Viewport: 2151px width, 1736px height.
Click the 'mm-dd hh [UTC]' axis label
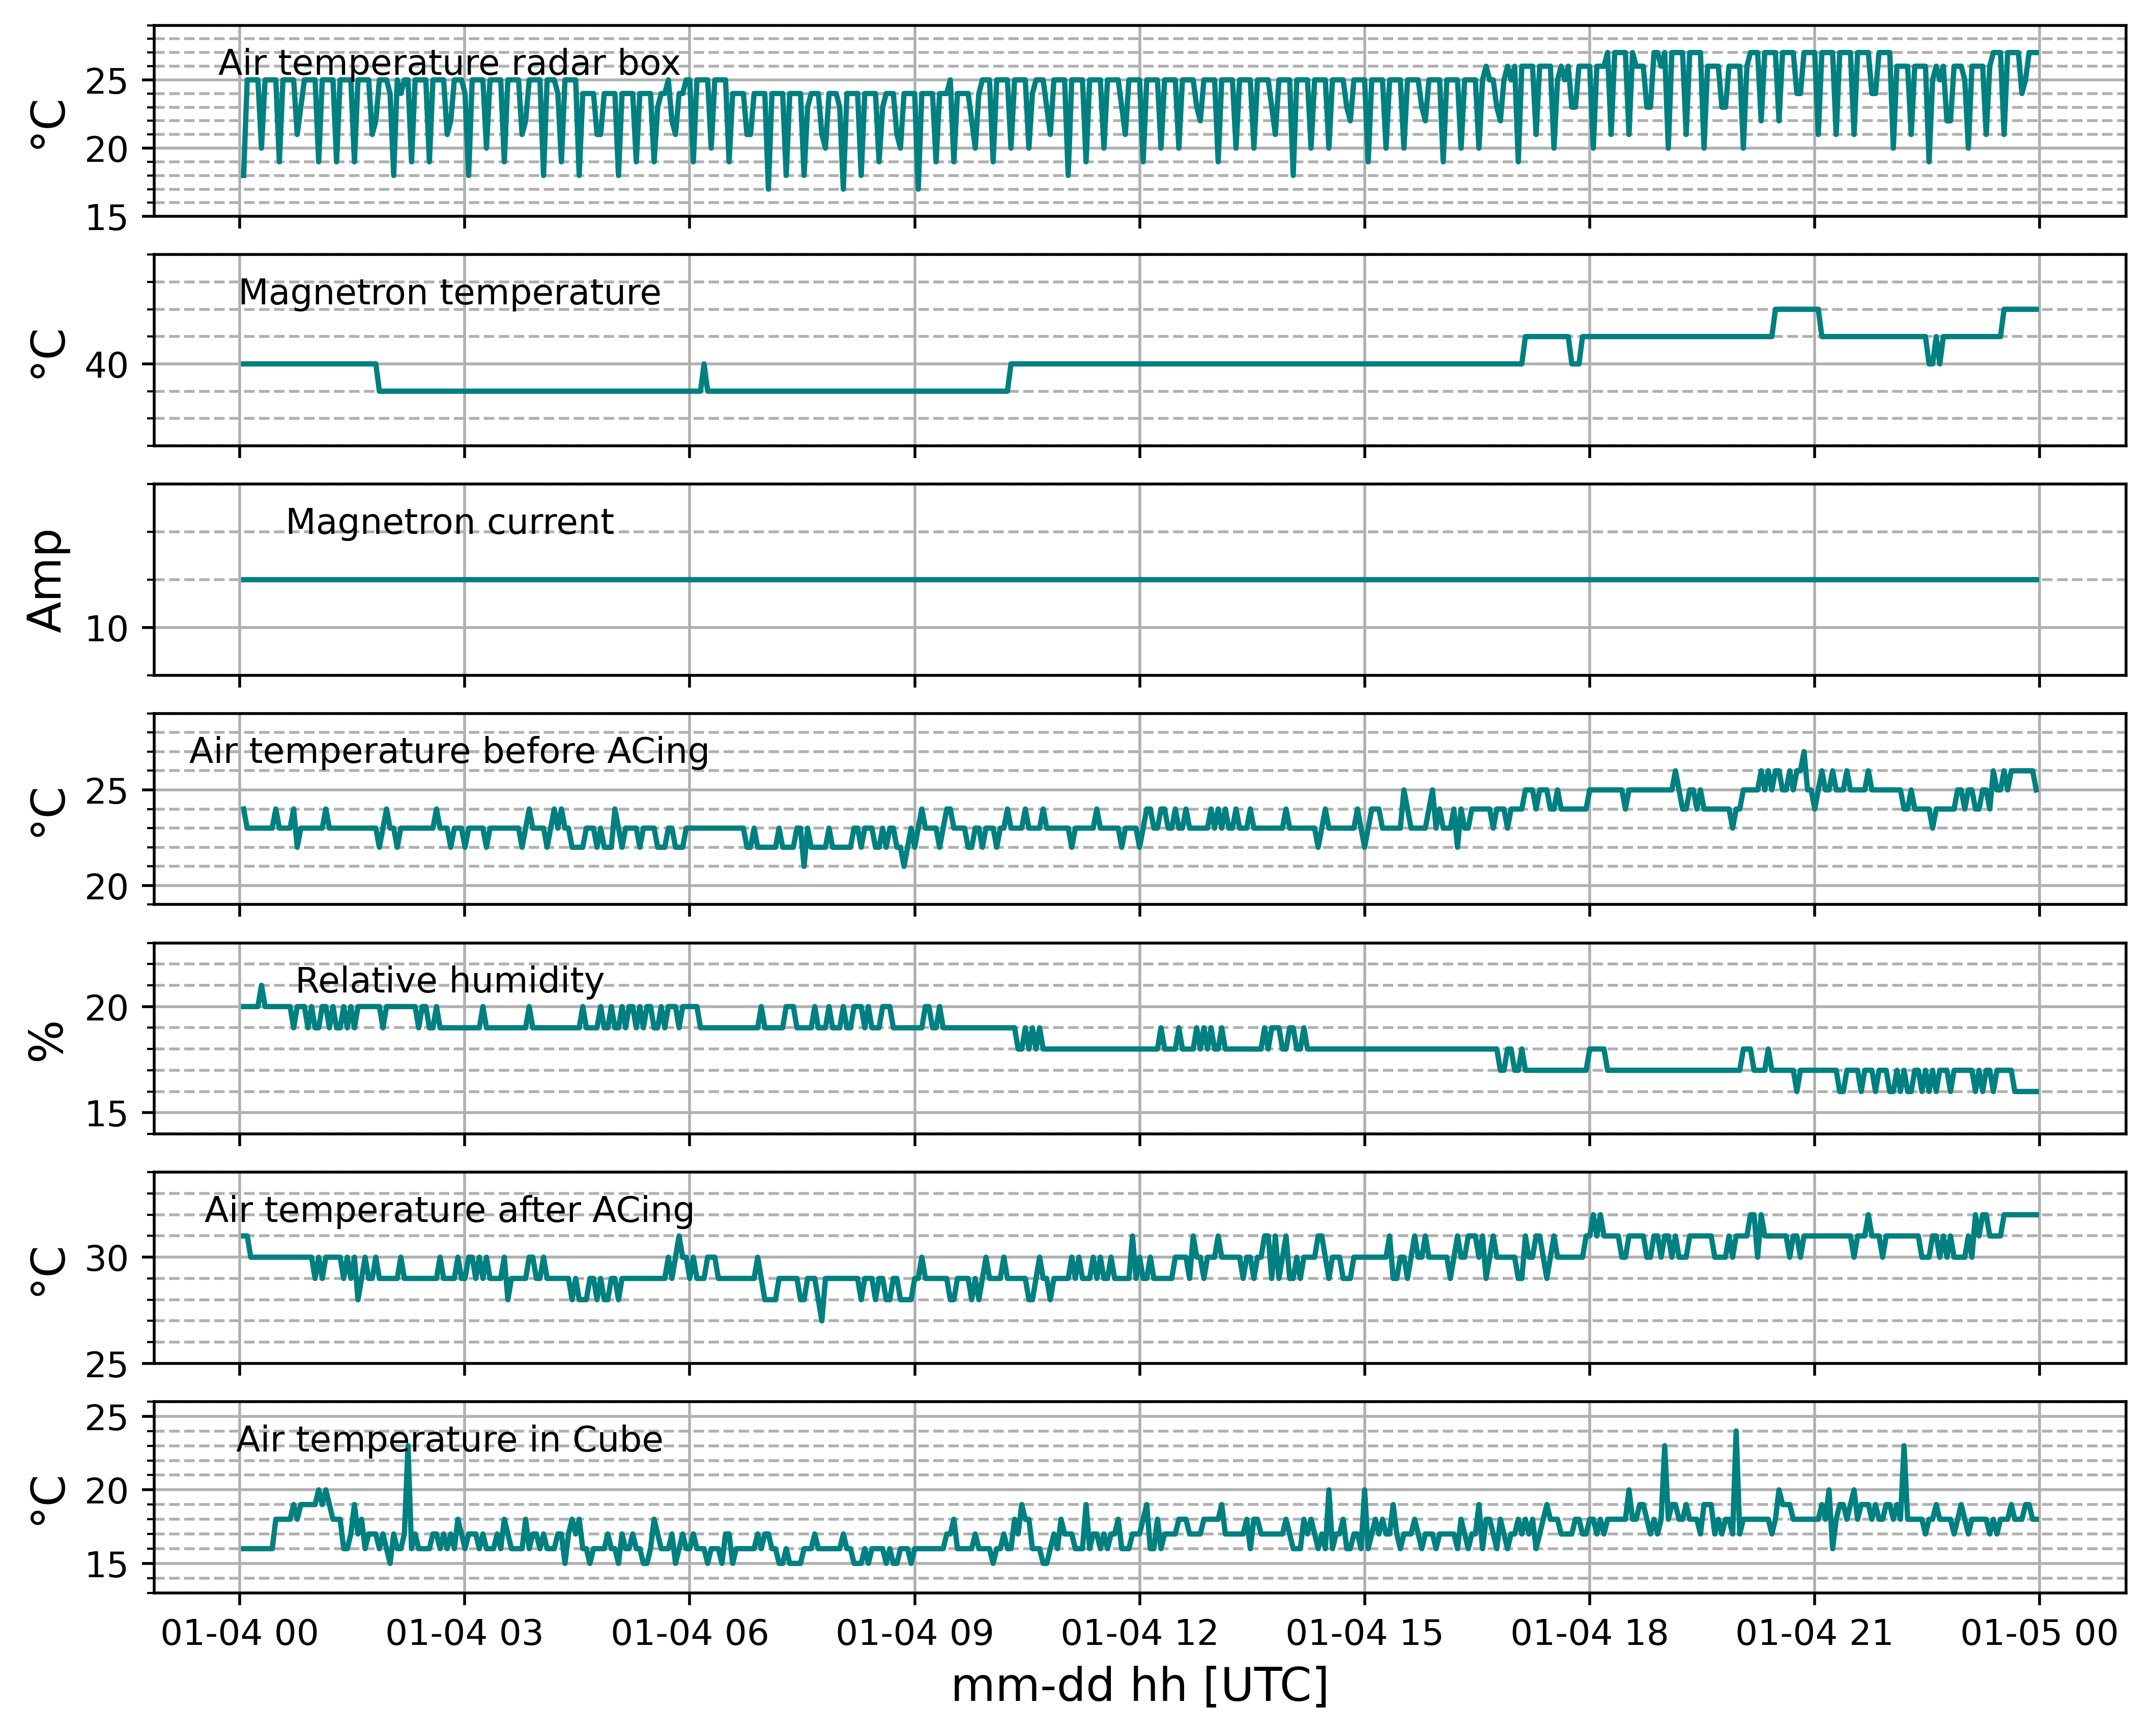click(x=1139, y=1686)
